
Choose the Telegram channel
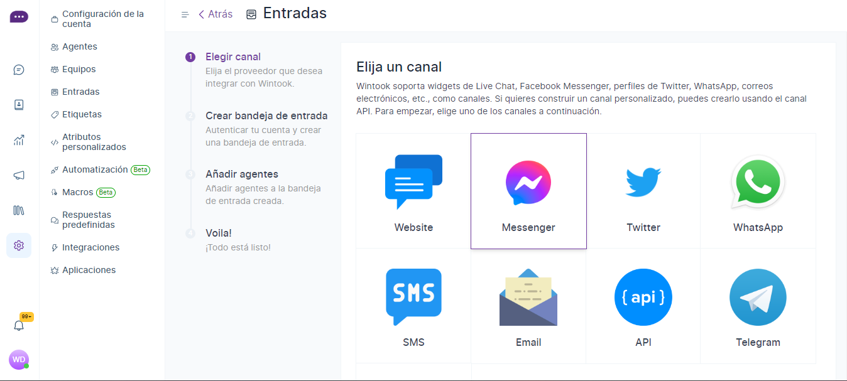click(x=758, y=306)
